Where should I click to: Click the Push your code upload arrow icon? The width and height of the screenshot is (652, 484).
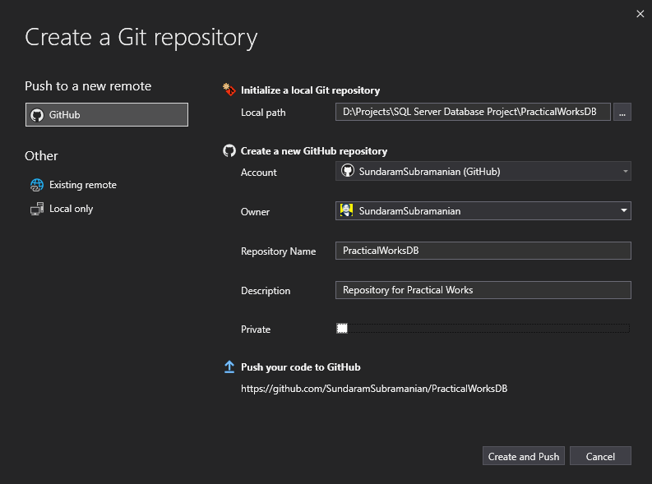click(x=229, y=367)
